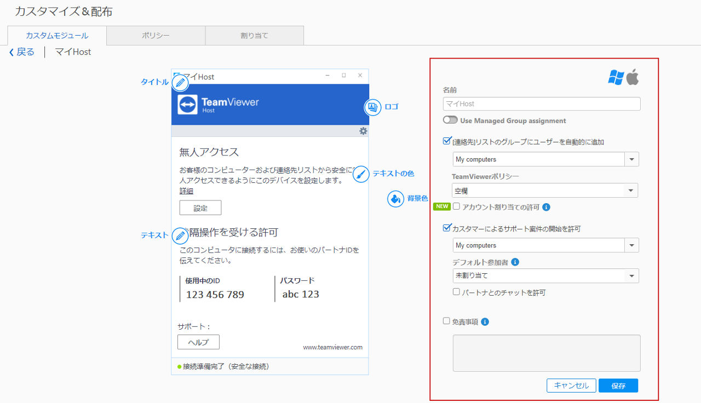Click the www.teamviewer.com link
The width and height of the screenshot is (701, 403).
(333, 347)
